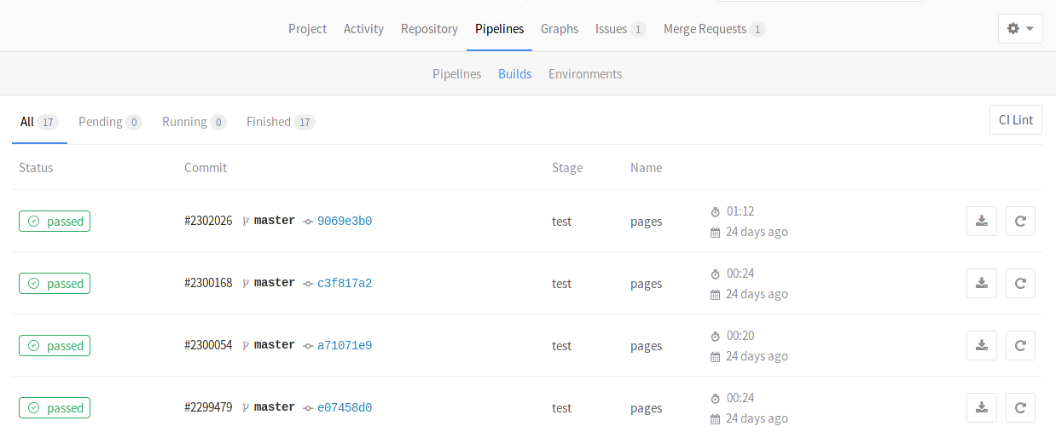This screenshot has width=1056, height=438.
Task: Download artifacts for build #2300054
Action: (981, 346)
